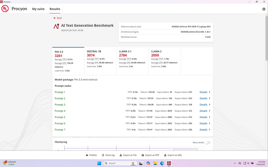Click "Average OTS" label under LLAMA 3.1

tap(125, 63)
